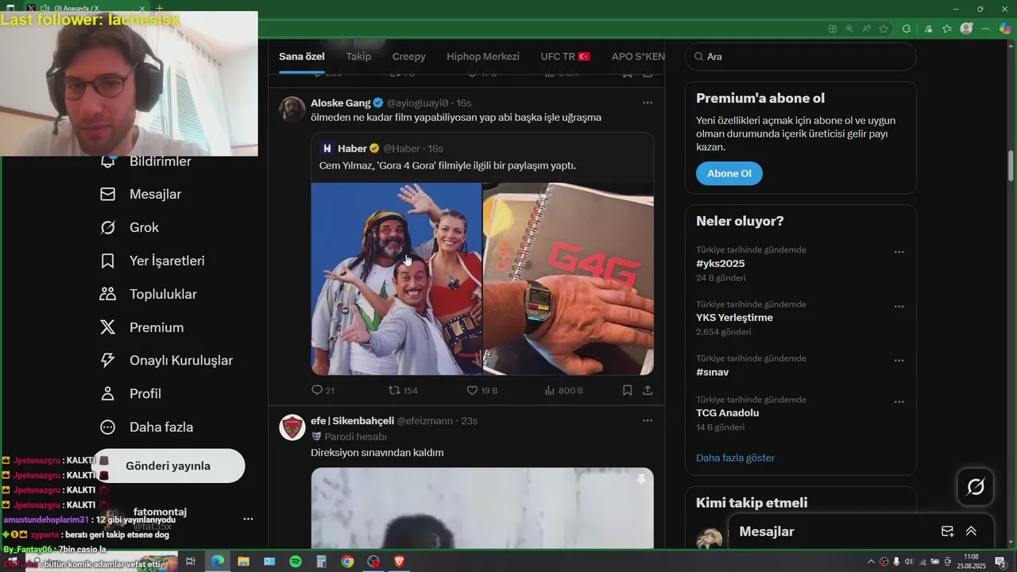Share the Aloske Gang post
This screenshot has height=572, width=1017.
tap(648, 390)
